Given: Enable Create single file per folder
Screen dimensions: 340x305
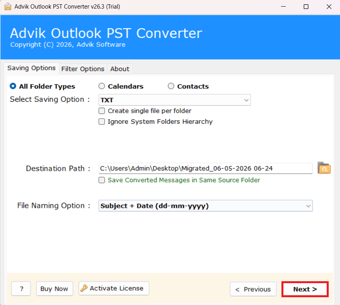Looking at the screenshot, I should coord(102,111).
